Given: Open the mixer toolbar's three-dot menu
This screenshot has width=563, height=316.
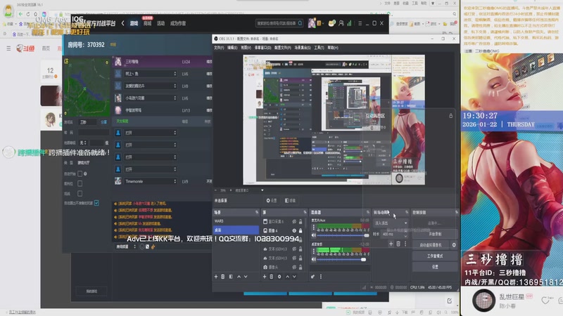Looking at the screenshot, I should click(321, 277).
